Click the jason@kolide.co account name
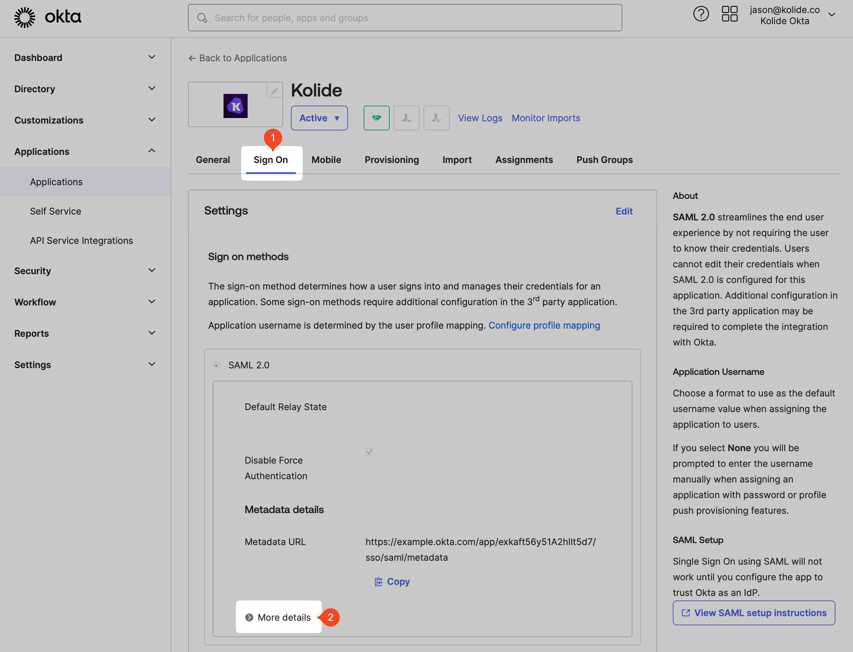Image resolution: width=853 pixels, height=652 pixels. click(784, 10)
